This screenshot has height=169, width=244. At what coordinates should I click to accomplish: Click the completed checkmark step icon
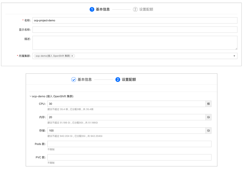[x=74, y=80]
